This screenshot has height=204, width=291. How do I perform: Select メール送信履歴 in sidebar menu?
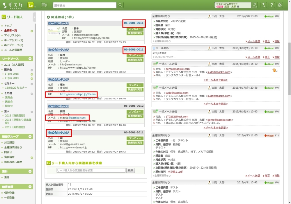[x=13, y=50]
